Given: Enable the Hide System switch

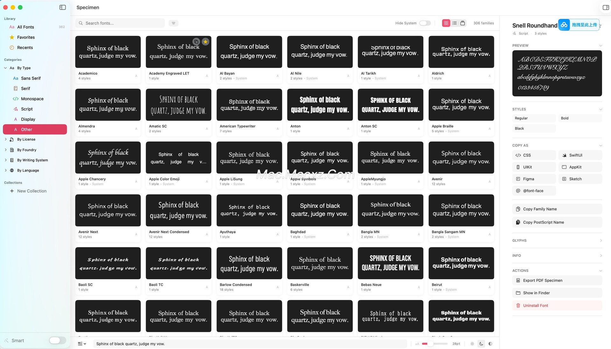Looking at the screenshot, I should [425, 23].
